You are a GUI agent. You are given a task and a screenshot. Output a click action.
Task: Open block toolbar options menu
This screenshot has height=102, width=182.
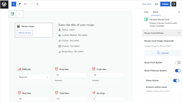[20, 14]
